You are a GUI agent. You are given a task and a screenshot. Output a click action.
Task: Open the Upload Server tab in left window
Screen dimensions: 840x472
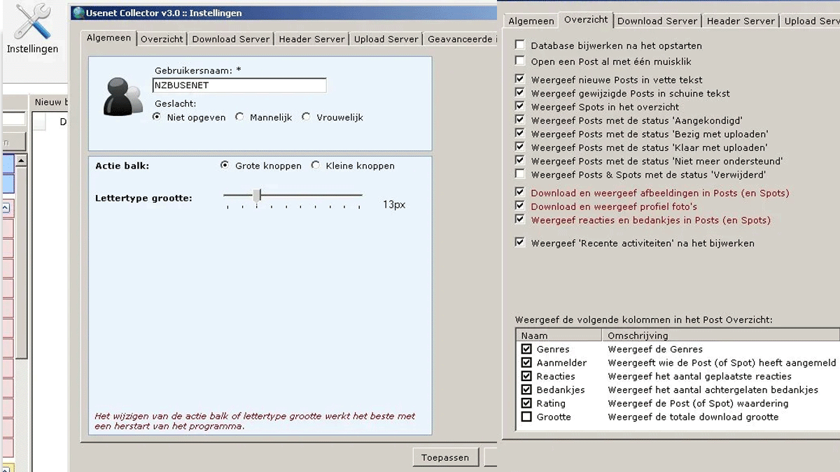coord(386,39)
